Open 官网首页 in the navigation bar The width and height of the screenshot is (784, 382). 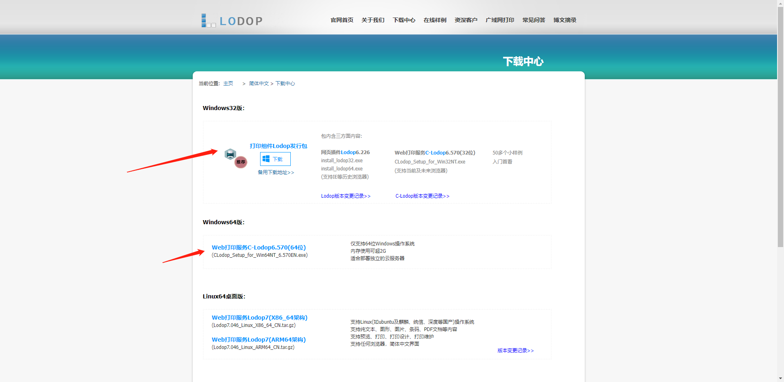(342, 20)
